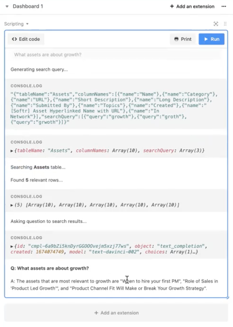
Task: Open the dashboard more options ellipsis menu
Action: [x=224, y=6]
